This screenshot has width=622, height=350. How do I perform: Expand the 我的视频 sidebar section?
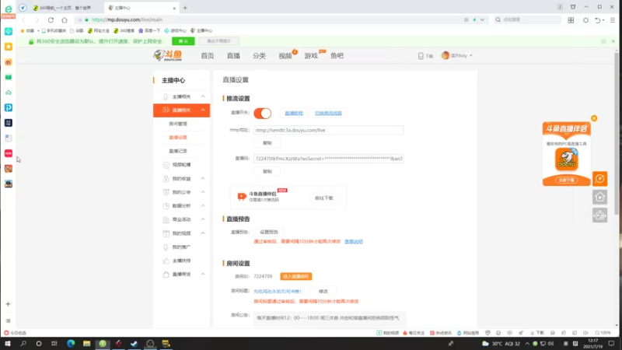[x=203, y=233]
